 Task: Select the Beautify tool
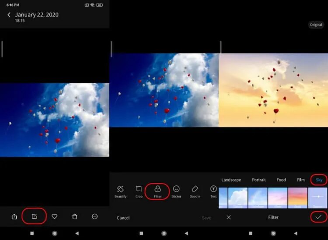click(120, 191)
